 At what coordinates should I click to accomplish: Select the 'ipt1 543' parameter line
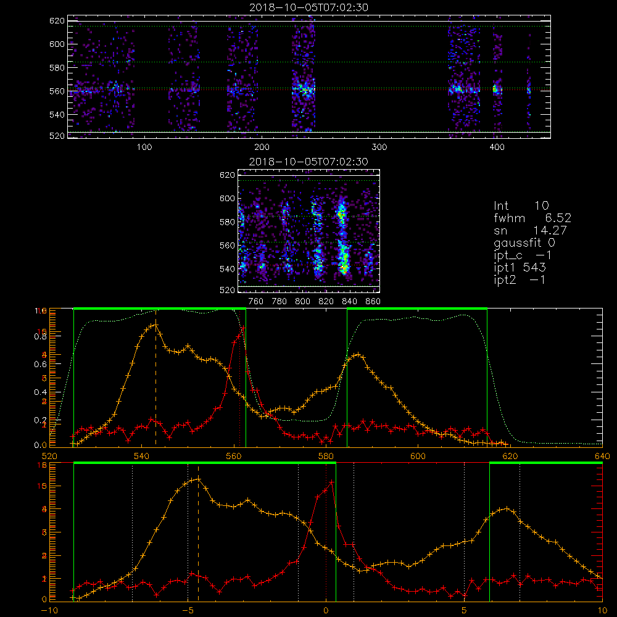point(520,268)
